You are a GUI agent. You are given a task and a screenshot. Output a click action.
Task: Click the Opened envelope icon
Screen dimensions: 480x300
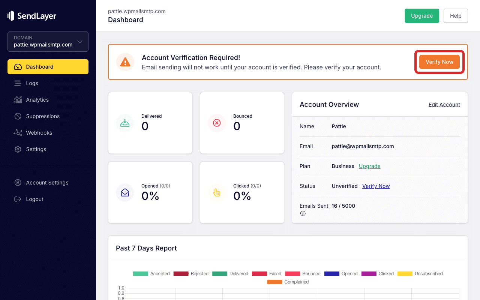tap(125, 193)
